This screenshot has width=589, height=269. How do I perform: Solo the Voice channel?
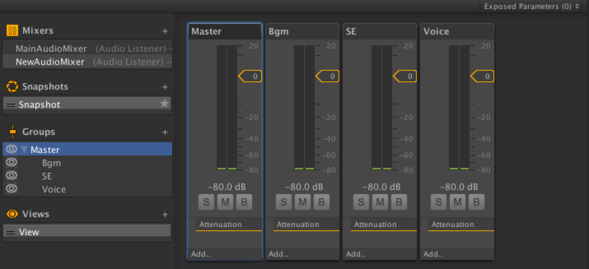coord(438,202)
